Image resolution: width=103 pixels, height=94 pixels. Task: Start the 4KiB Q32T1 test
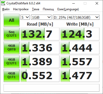pos(12,62)
